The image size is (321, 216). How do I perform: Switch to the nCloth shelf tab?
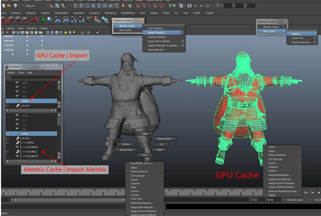click(x=197, y=13)
